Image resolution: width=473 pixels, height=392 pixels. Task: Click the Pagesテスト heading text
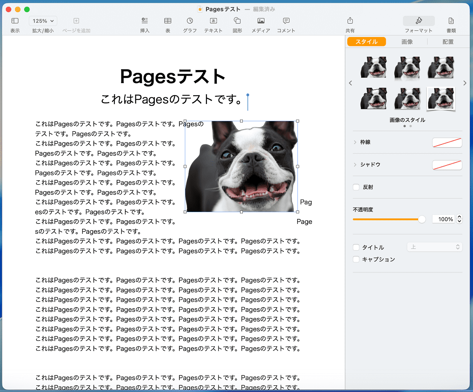tap(173, 76)
